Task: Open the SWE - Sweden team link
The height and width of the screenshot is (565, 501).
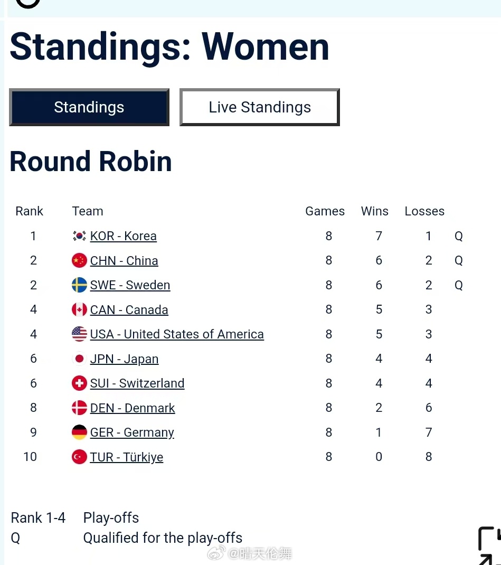Action: point(130,285)
